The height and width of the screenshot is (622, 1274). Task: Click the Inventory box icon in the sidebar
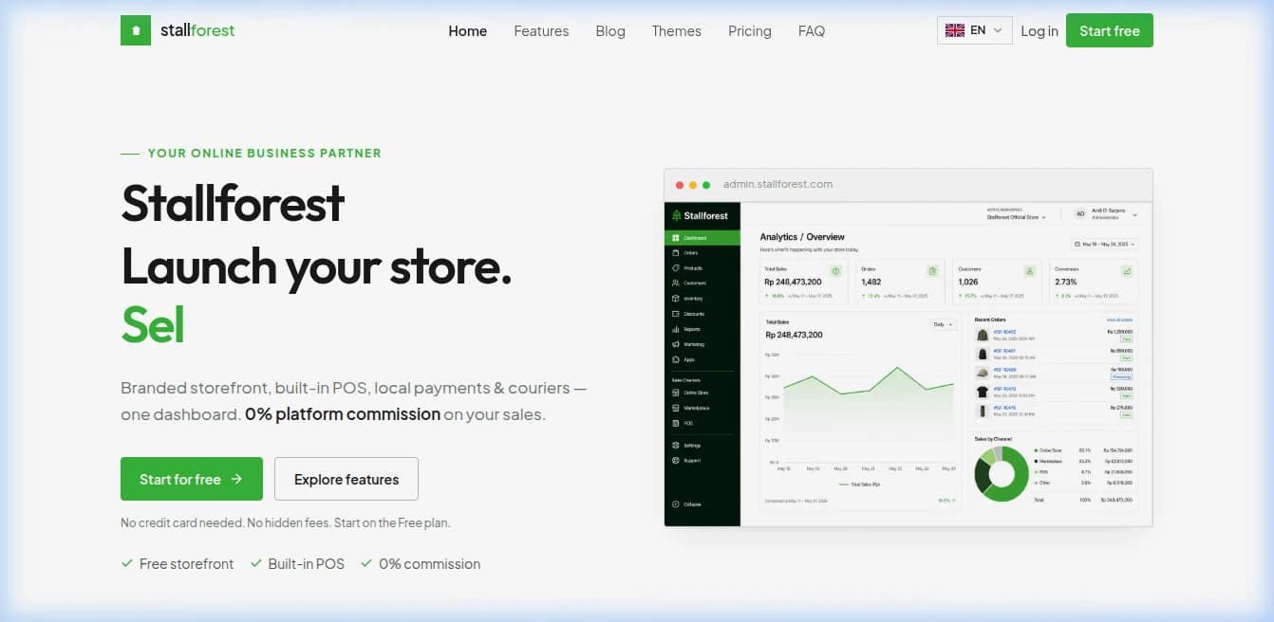(675, 299)
